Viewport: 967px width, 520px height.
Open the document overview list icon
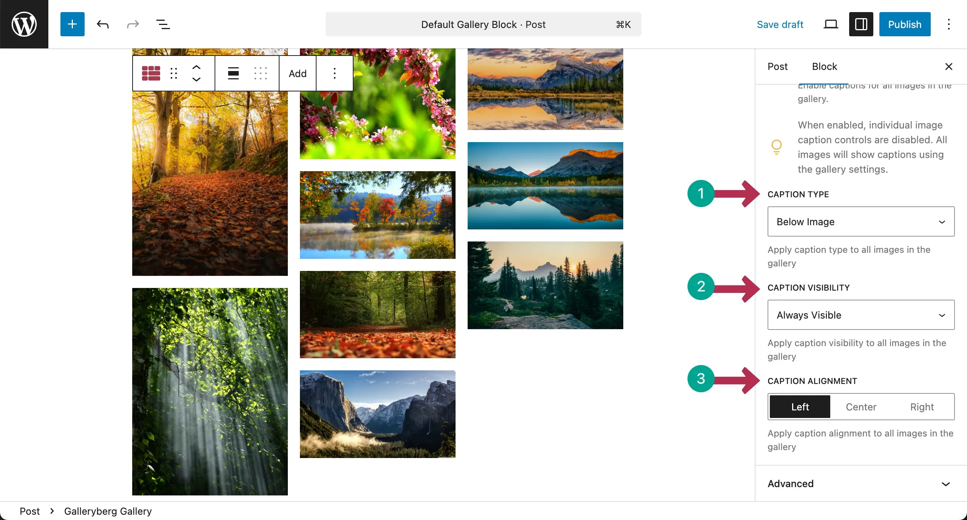click(x=163, y=25)
